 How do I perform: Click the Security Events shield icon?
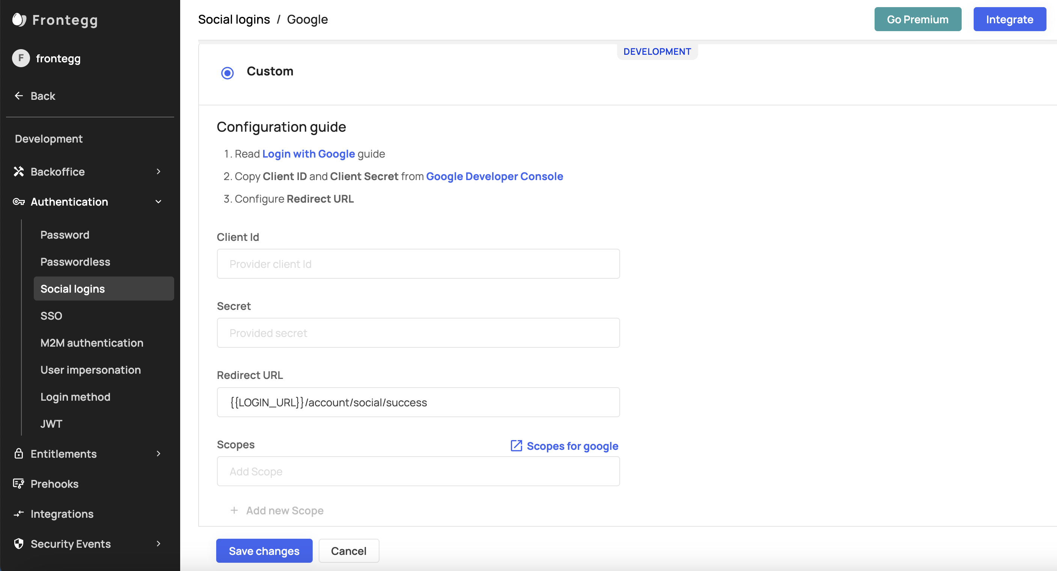tap(19, 544)
